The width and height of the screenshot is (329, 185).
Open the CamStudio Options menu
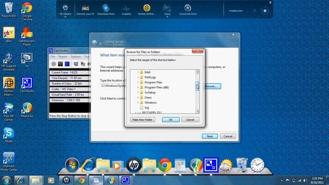(76, 57)
